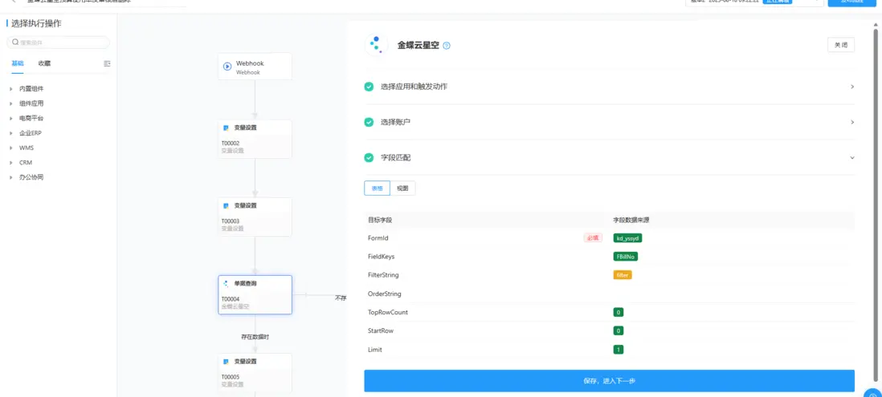Click the round help button at bottom right corner
Viewport: 882px width, 397px height.
point(873,393)
